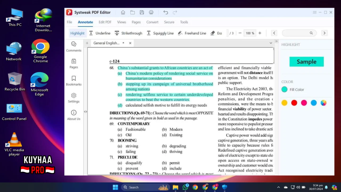
Task: Close the General English document tab
Action: 130,43
